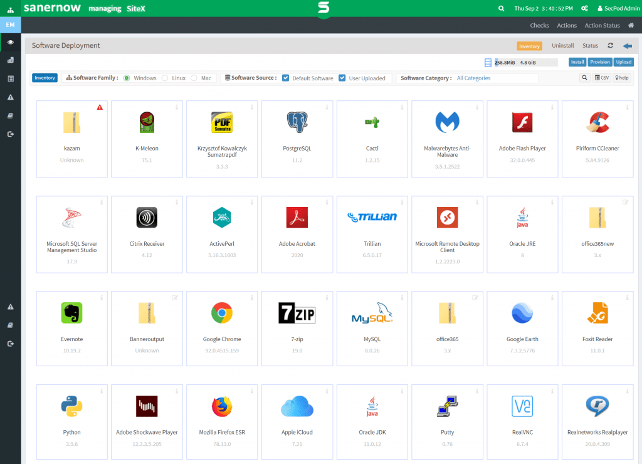Open the SecPod Admin user menu
642x464 pixels.
click(619, 9)
